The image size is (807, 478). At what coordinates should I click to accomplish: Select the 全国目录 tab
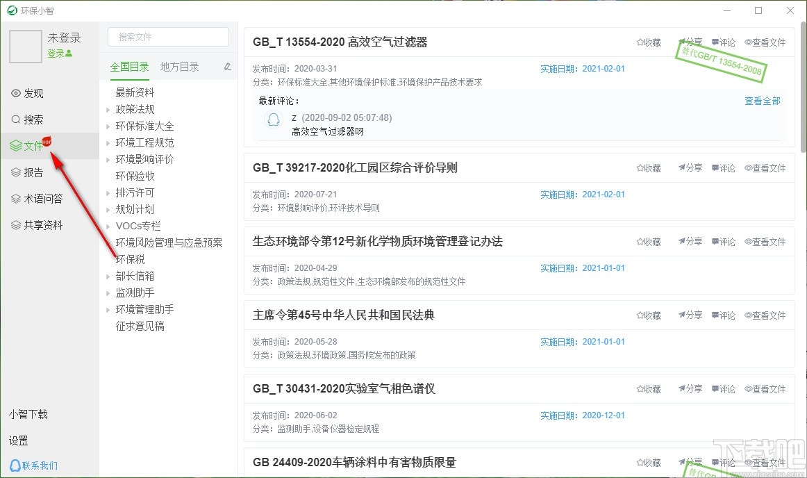click(129, 66)
